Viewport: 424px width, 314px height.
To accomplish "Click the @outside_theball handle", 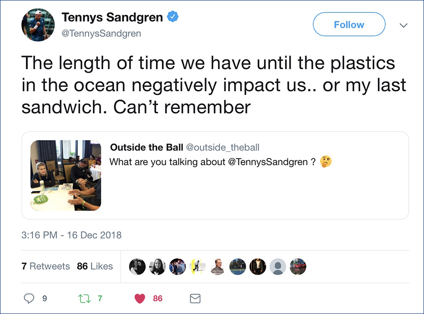I will coord(223,147).
